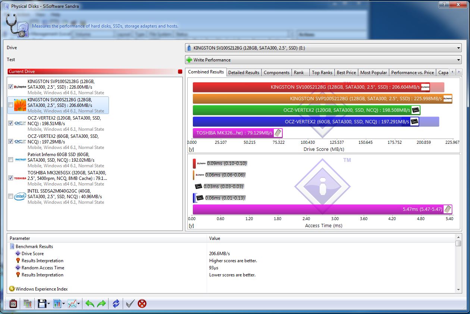Click the line graph icon in bottom toolbar

point(72,303)
